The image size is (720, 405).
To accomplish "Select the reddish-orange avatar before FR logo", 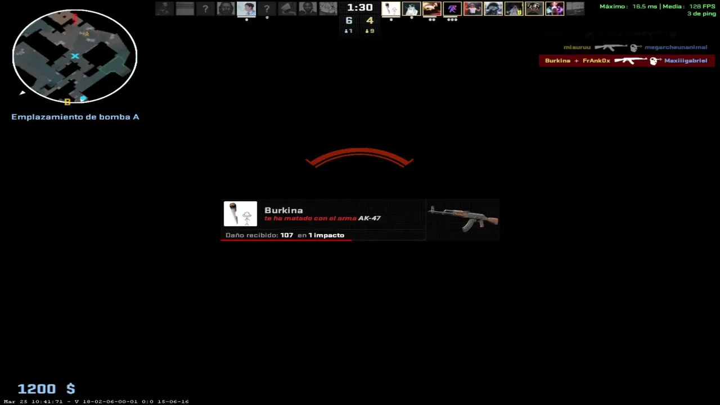I will point(431,8).
